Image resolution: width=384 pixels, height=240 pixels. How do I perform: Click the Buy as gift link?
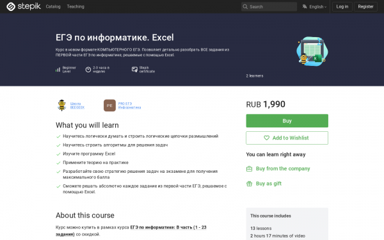coord(268,184)
